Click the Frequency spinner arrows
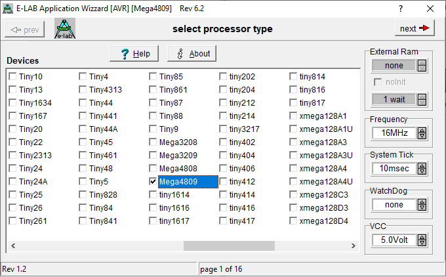Image resolution: width=446 pixels, height=277 pixels. pos(422,133)
